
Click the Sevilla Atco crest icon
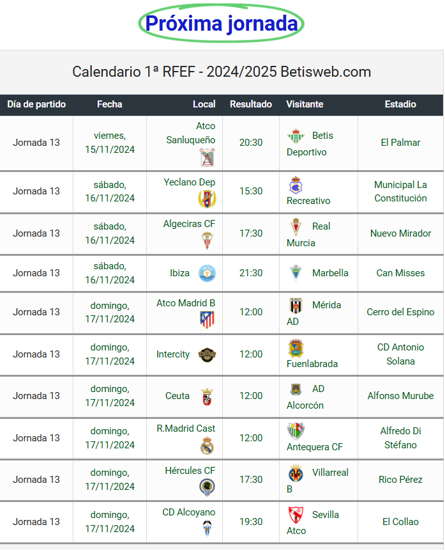[296, 515]
